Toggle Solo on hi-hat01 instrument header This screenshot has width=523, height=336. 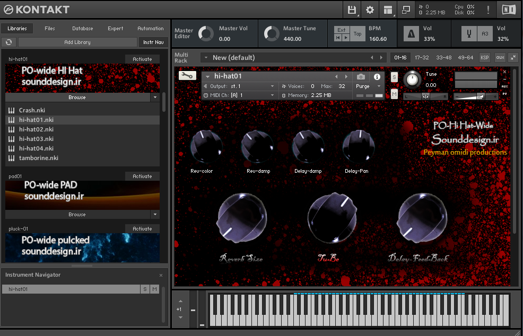394,77
